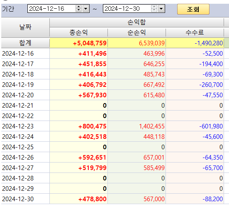The height and width of the screenshot is (212, 229).
Task: Click 수수료 value -260,700
Action: pyautogui.click(x=211, y=85)
